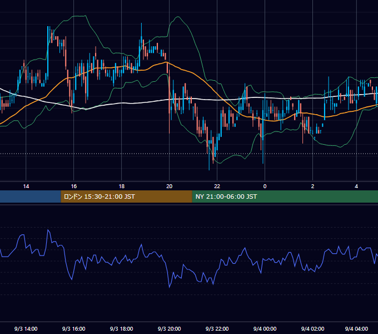
Task: Click the 22 hour label on price chart
Action: coord(217,186)
